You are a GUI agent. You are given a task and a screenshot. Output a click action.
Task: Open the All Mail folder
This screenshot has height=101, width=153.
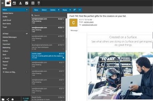click(5, 34)
